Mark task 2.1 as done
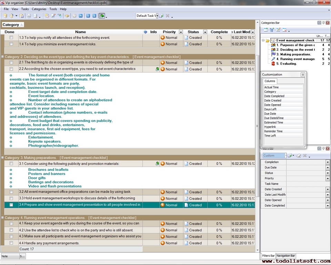This screenshot has width=331, height=265. click(x=11, y=62)
